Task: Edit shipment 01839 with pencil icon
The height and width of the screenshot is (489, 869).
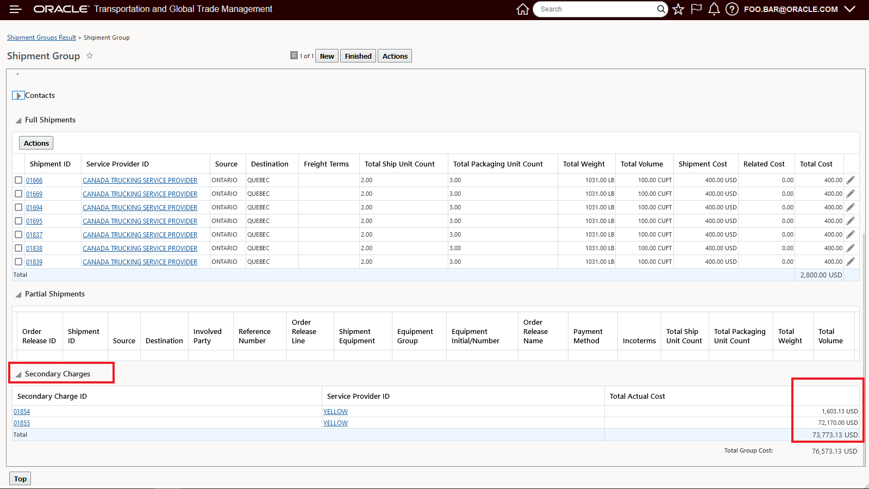Action: point(851,262)
